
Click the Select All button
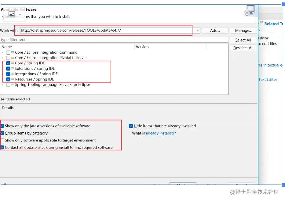(243, 40)
